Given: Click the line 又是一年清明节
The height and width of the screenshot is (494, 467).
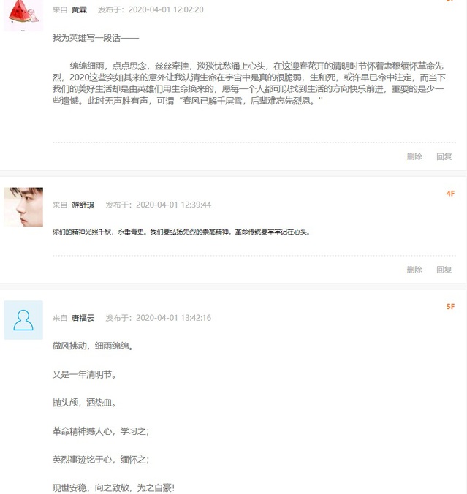Looking at the screenshot, I should 85,374.
